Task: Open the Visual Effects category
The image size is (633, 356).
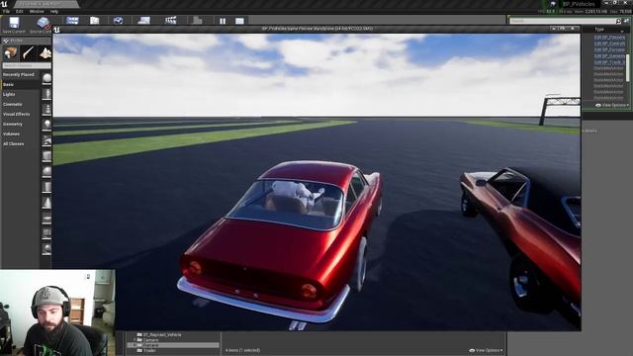Action: 17,115
